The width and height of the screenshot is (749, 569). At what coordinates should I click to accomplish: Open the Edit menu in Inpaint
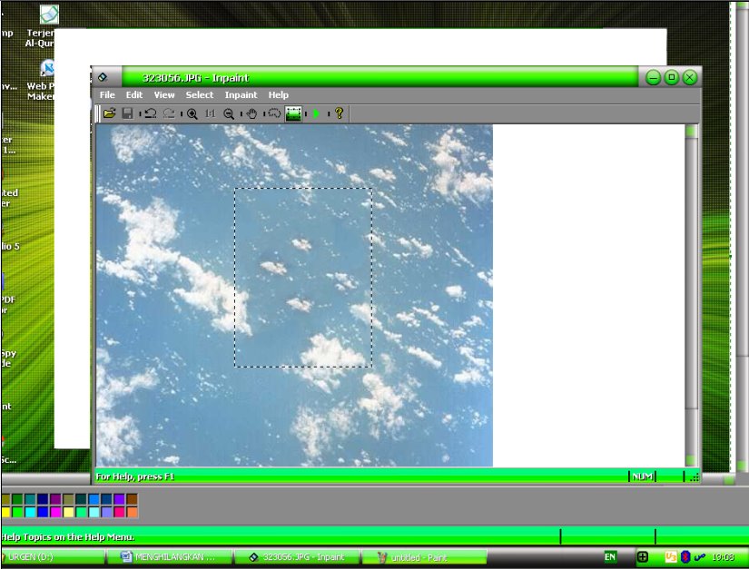tap(134, 95)
